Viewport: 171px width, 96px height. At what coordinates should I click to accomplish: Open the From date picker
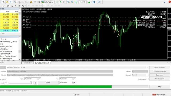39,79
